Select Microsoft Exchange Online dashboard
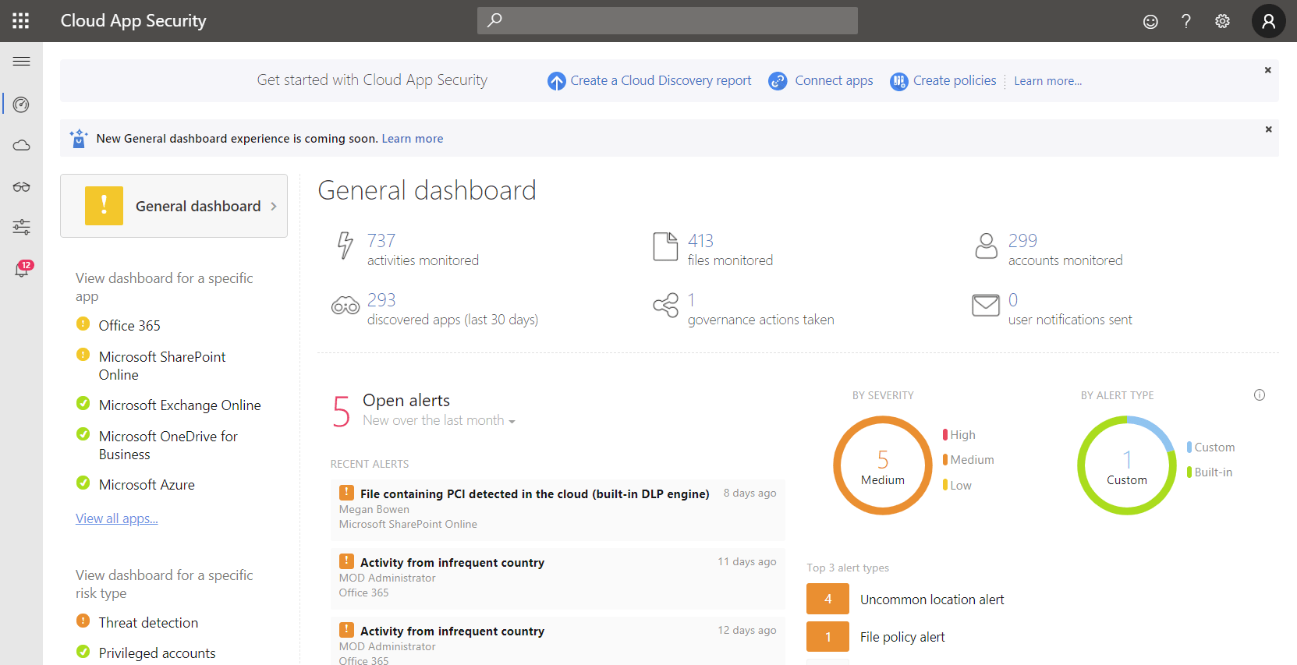Viewport: 1297px width, 665px height. point(180,405)
